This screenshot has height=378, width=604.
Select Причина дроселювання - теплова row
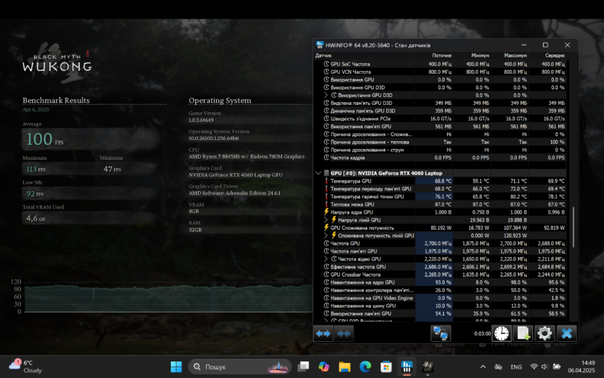pos(440,142)
